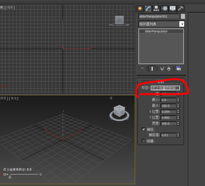Click the maximum value spinner arrows
Viewport: 205px width, 186px height.
[178, 106]
